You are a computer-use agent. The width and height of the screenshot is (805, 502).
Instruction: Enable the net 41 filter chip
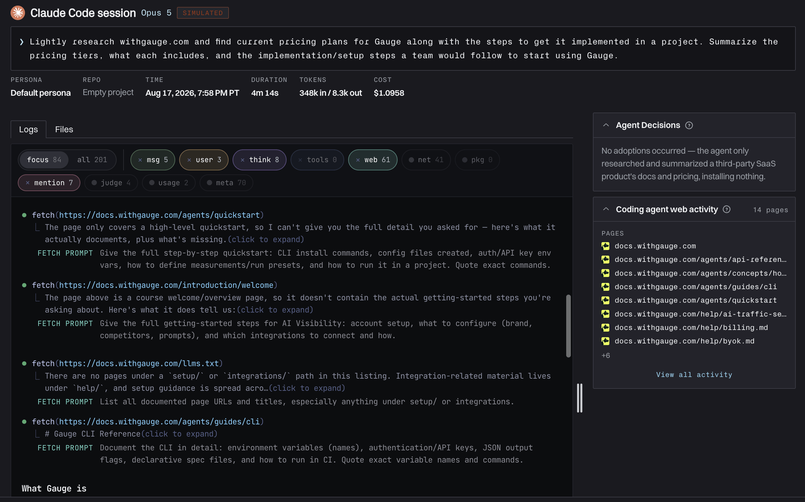pos(426,160)
